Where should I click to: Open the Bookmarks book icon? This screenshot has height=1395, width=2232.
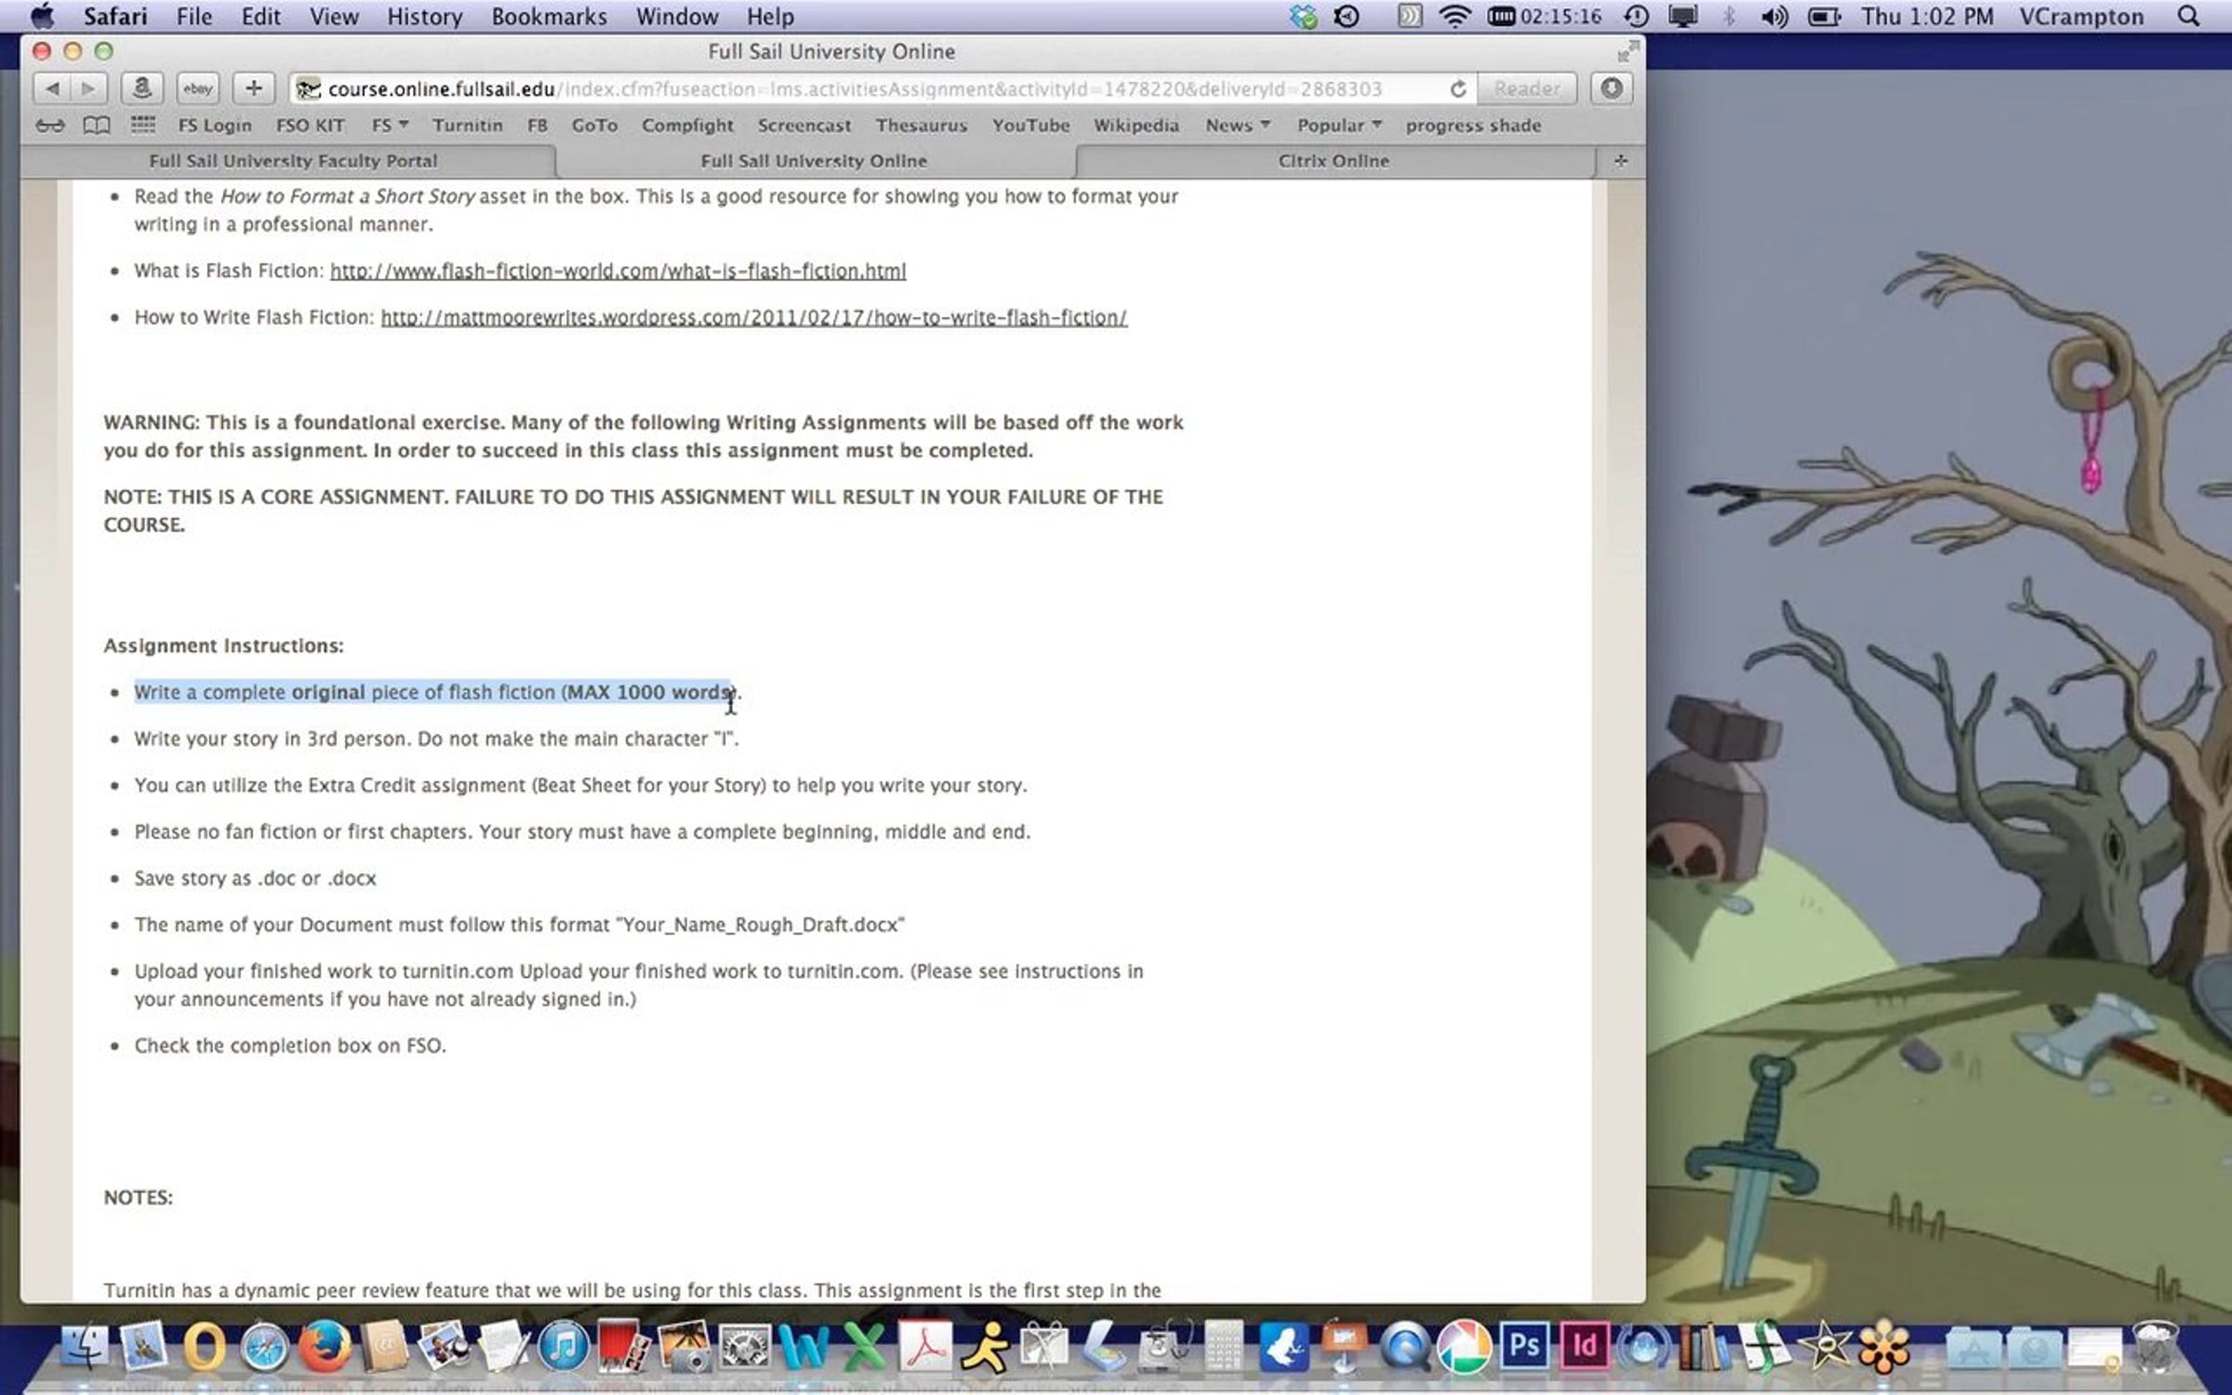tap(97, 125)
